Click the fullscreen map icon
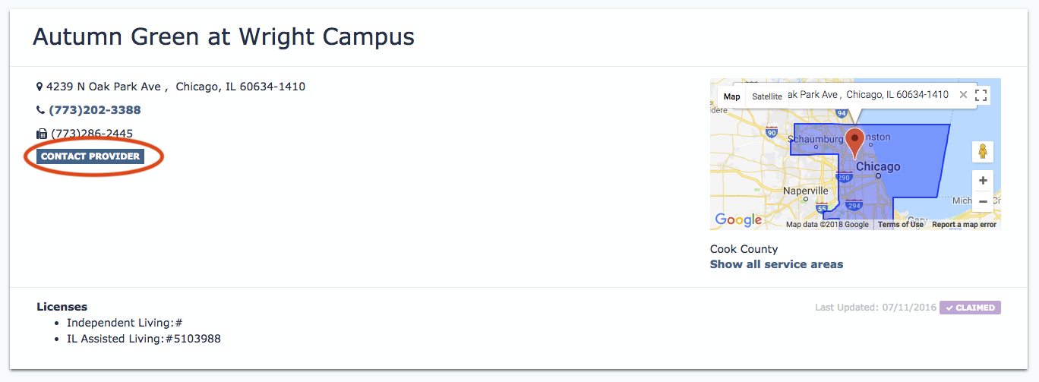Image resolution: width=1039 pixels, height=382 pixels. (x=981, y=95)
